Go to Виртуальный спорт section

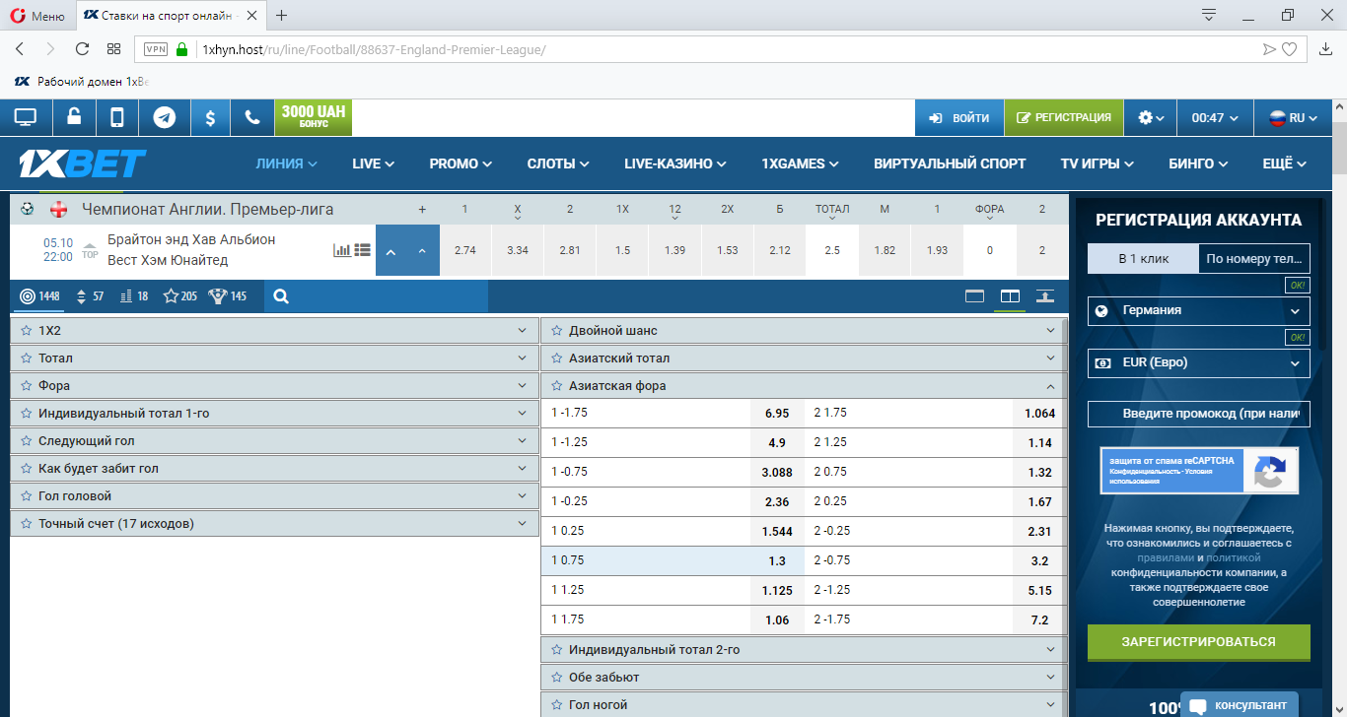point(950,163)
